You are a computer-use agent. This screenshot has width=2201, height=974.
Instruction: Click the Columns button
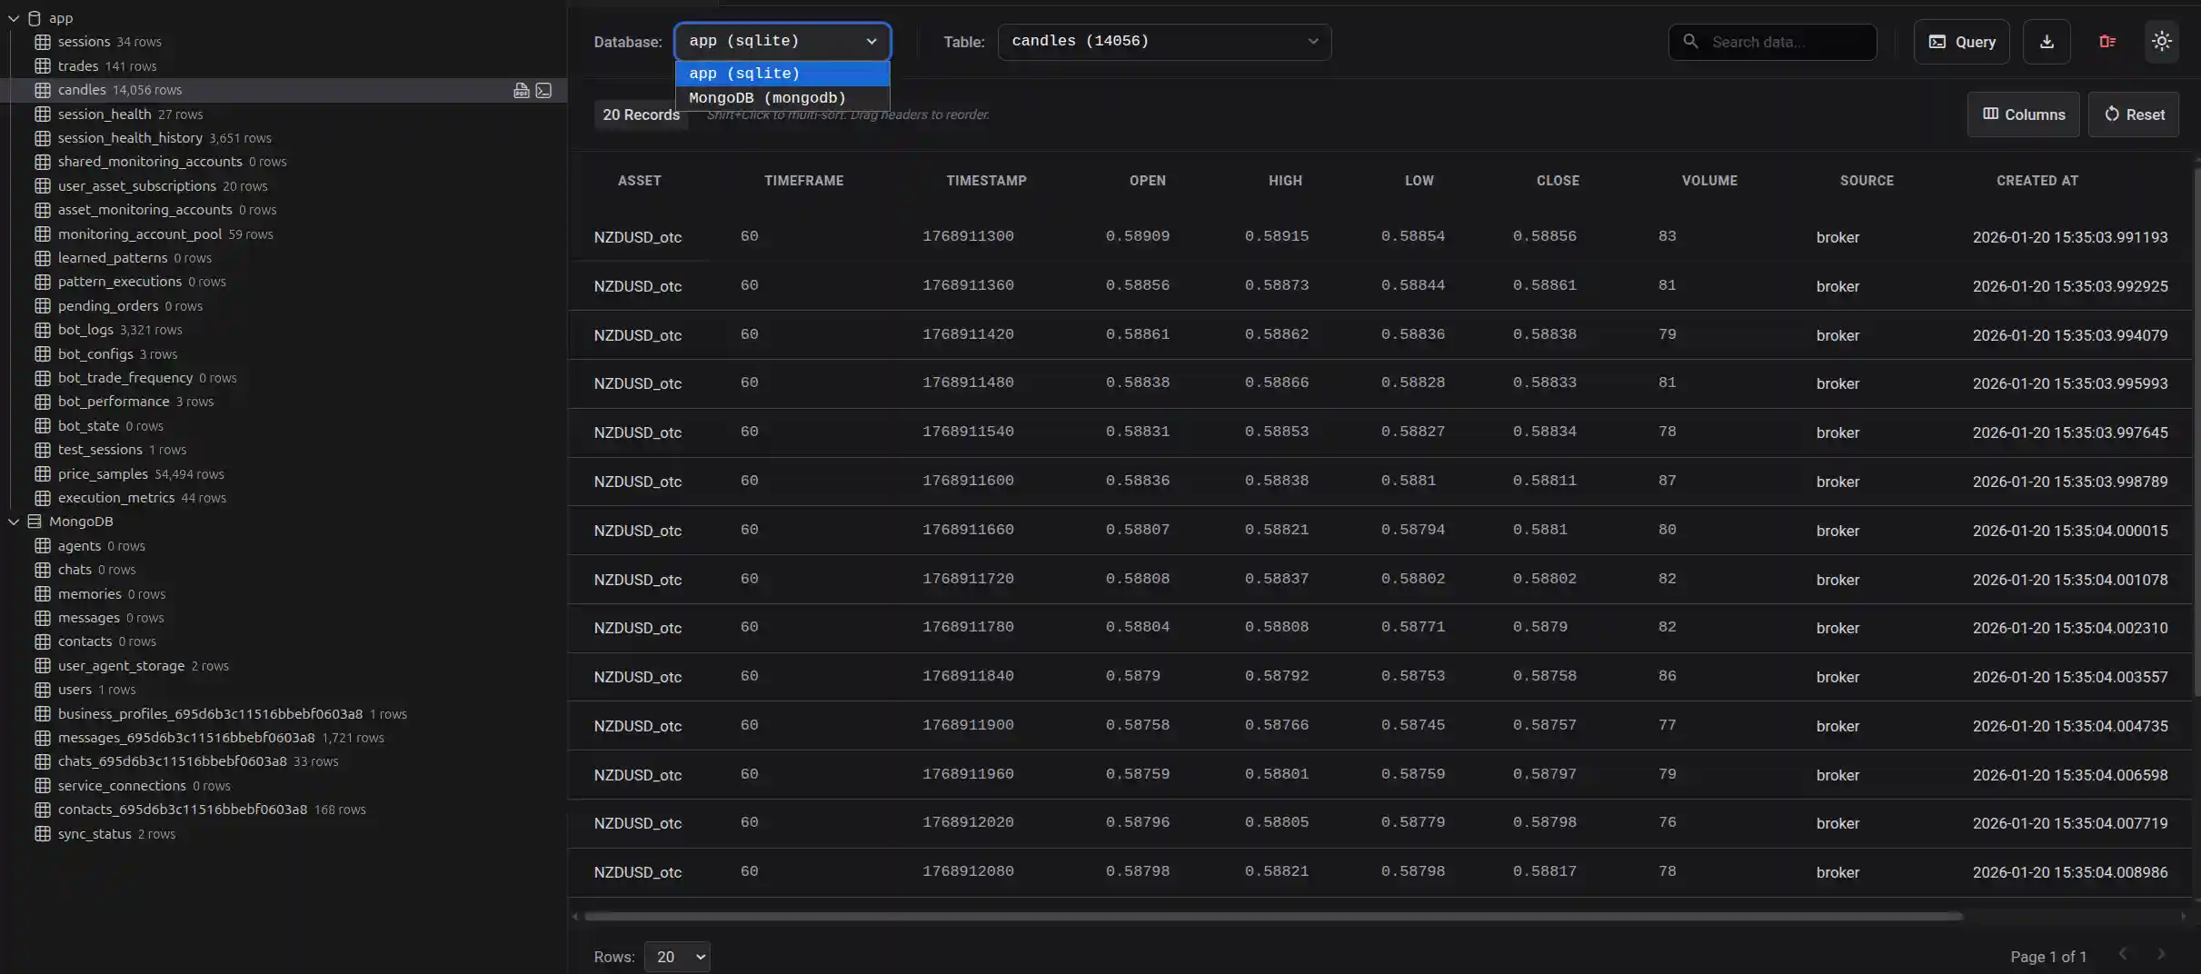click(2023, 114)
